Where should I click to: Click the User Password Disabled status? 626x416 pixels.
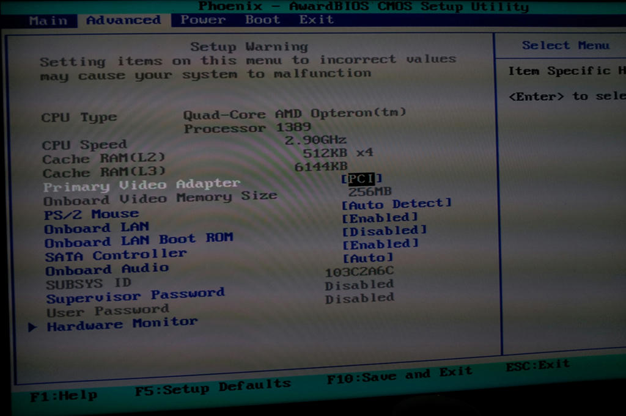(x=359, y=298)
